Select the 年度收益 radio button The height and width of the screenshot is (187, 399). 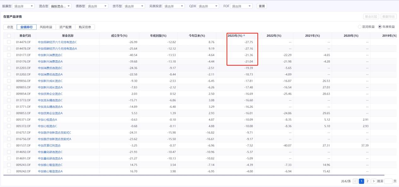pyautogui.click(x=380, y=27)
